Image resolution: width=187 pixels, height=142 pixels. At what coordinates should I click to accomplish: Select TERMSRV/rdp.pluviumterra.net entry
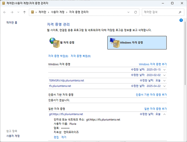coord(66,81)
